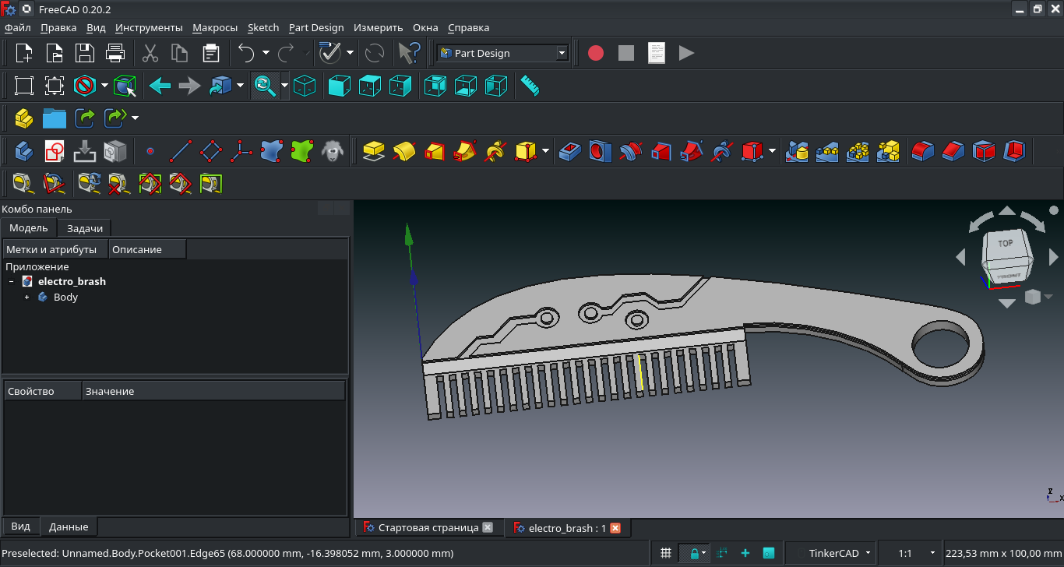Toggle the cyan plus icon in status bar
1064x567 pixels.
[745, 553]
